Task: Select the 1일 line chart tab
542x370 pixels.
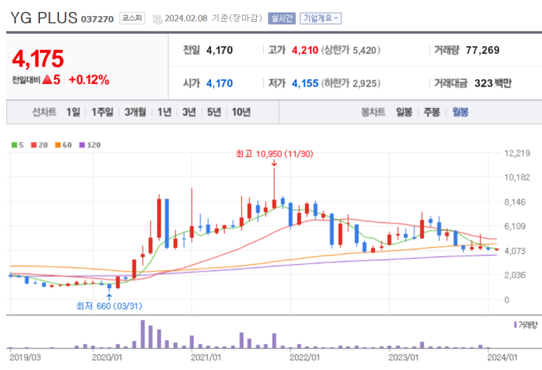Action: click(x=74, y=112)
